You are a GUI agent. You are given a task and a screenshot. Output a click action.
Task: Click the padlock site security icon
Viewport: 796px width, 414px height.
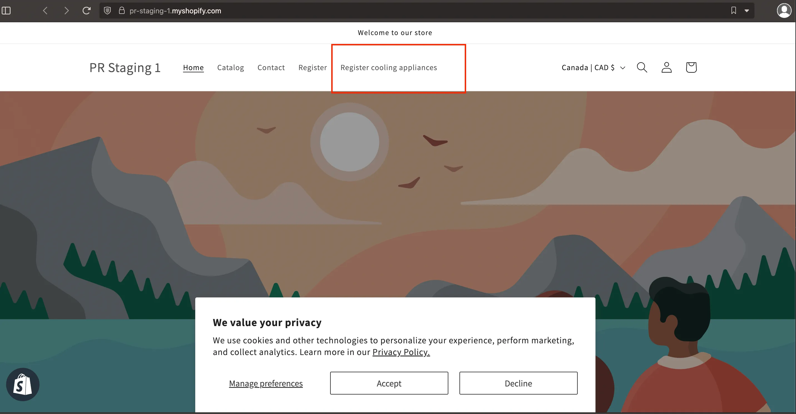122,11
